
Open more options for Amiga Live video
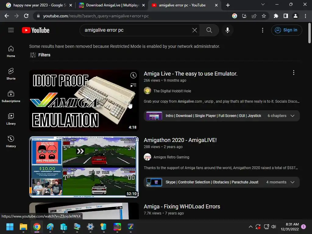(x=294, y=73)
